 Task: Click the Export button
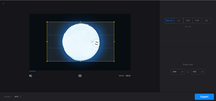pos(204,97)
